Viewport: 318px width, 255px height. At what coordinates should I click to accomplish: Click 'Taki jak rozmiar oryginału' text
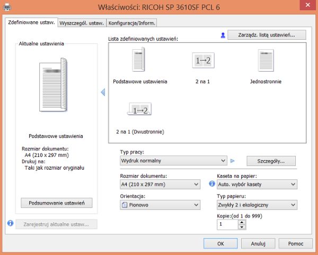(55, 168)
